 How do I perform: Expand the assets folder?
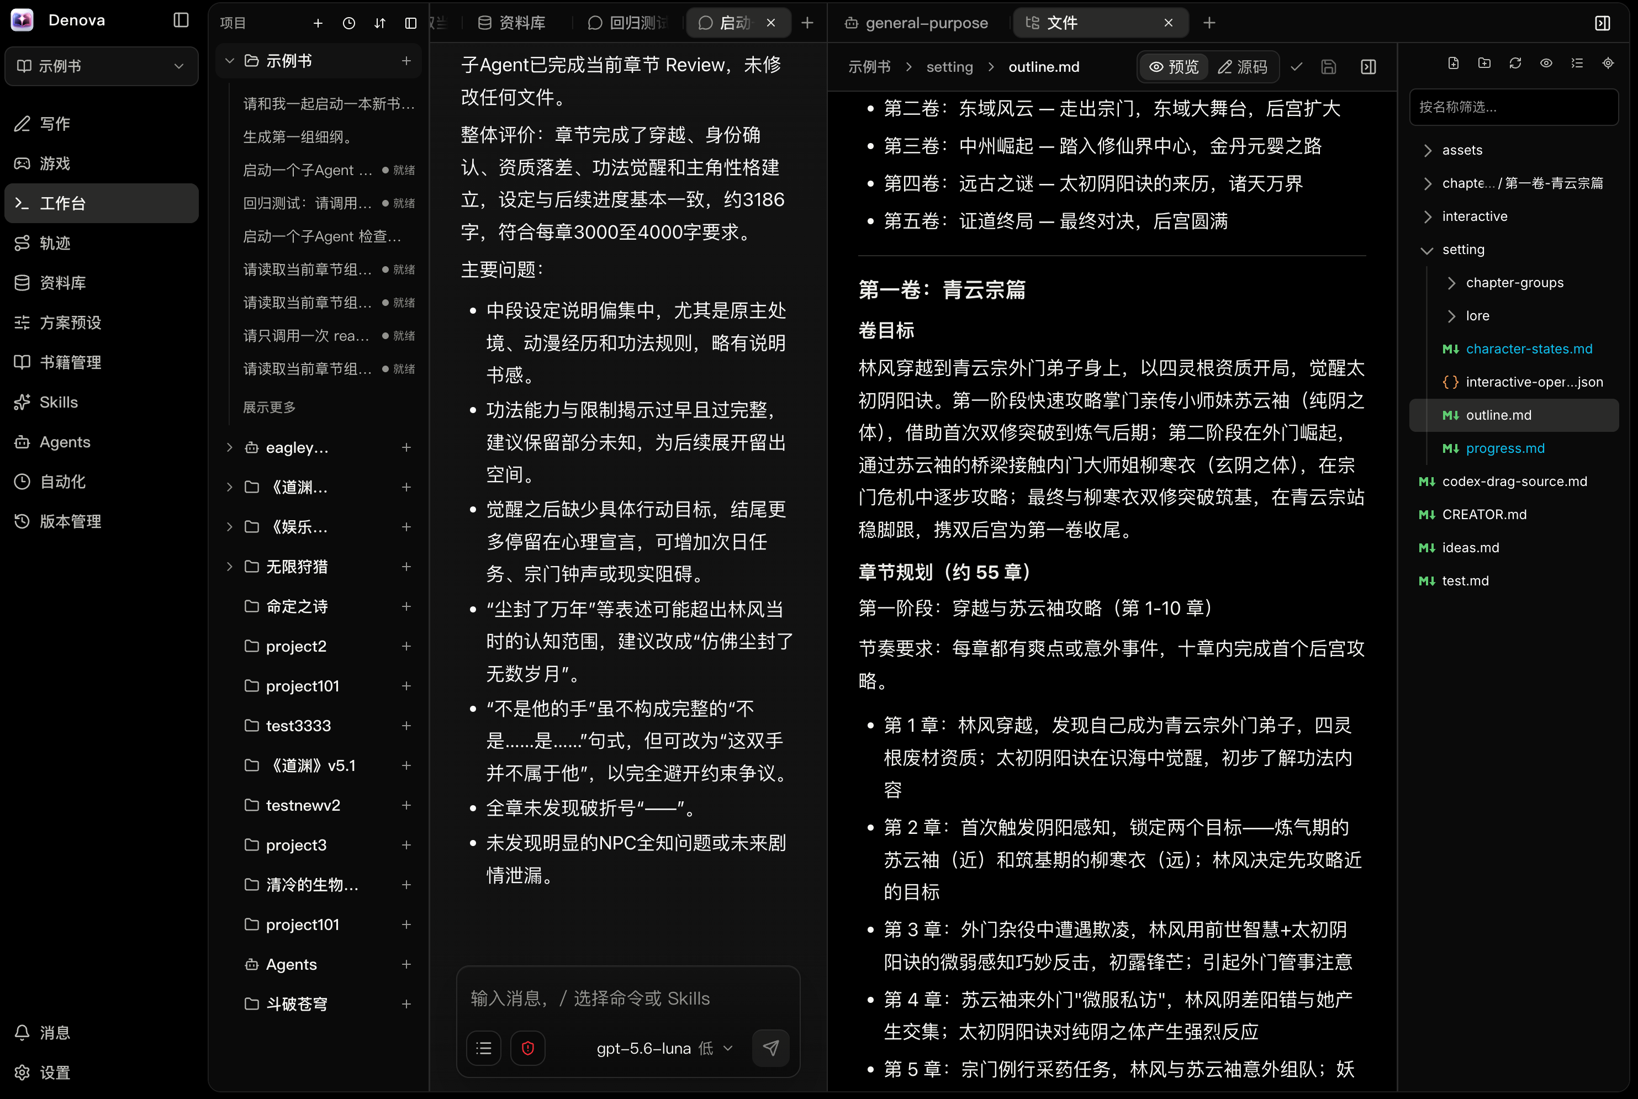click(x=1428, y=150)
